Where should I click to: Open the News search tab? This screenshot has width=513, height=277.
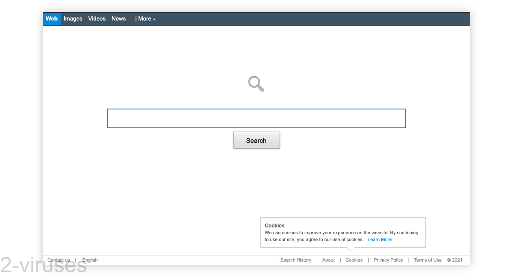coord(118,18)
